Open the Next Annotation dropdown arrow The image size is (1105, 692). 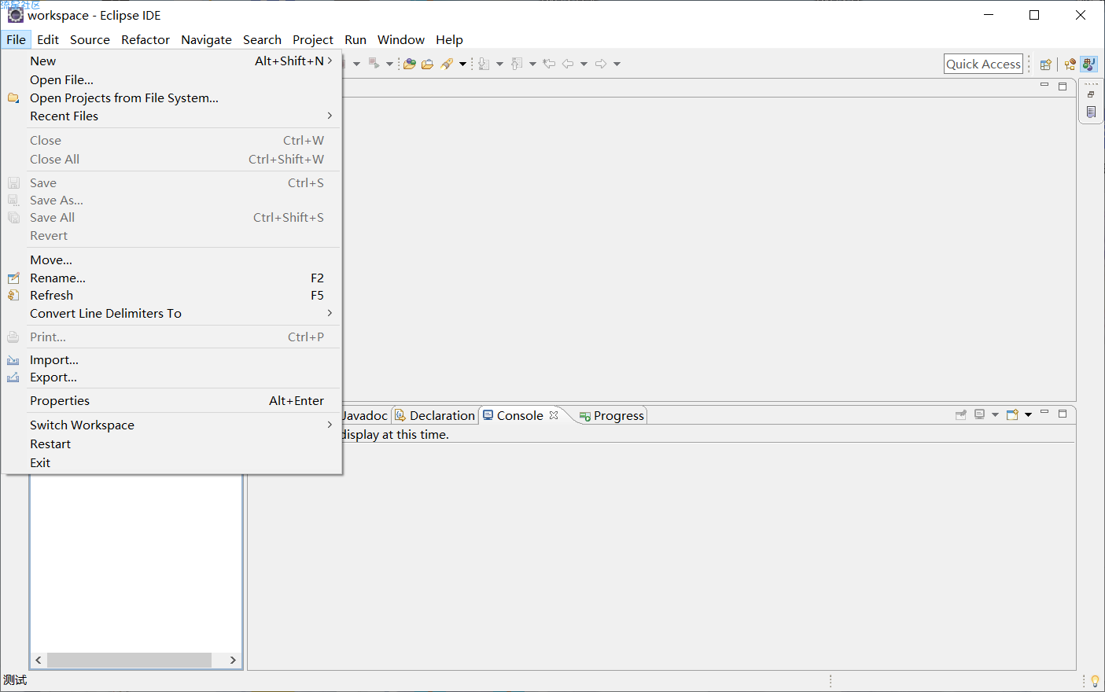tap(499, 64)
